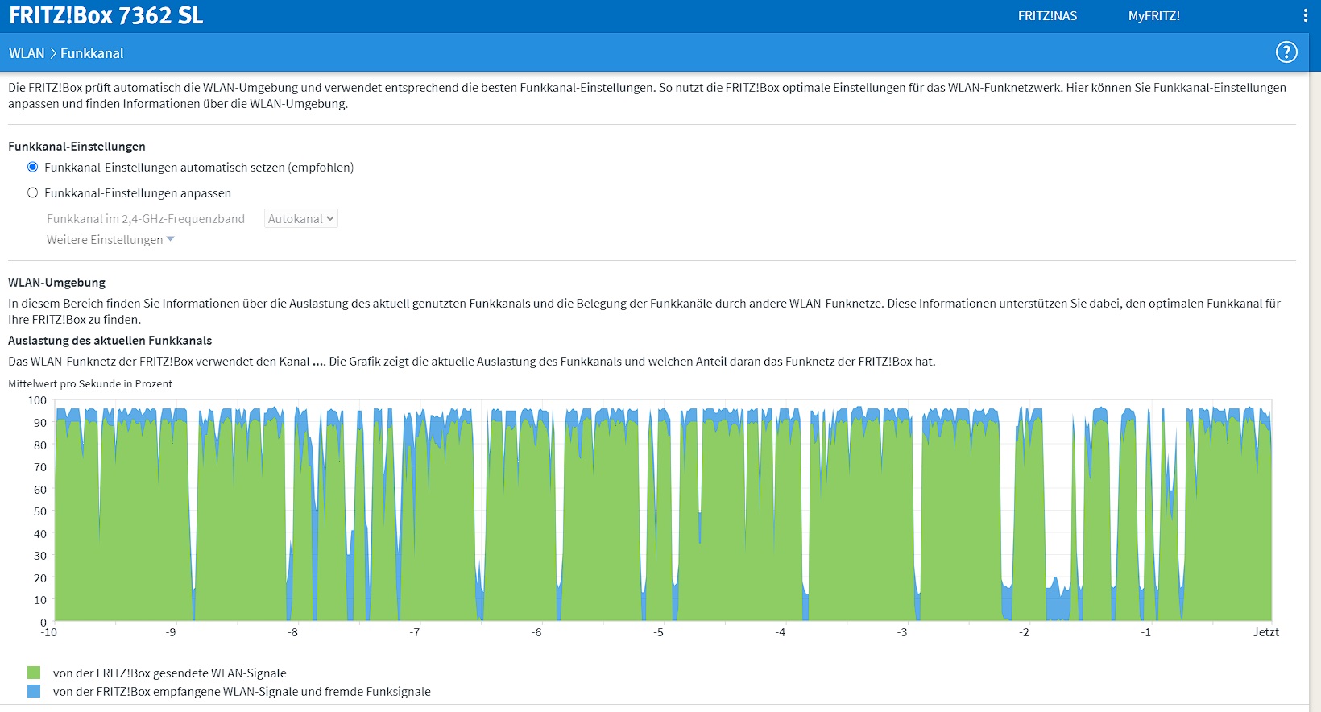1321x712 pixels.
Task: Click 'Mittelwert pro Sekunde in Prozent' label
Action: (x=90, y=383)
